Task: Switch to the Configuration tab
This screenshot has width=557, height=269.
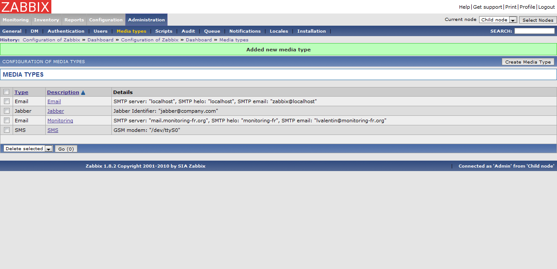Action: [106, 20]
